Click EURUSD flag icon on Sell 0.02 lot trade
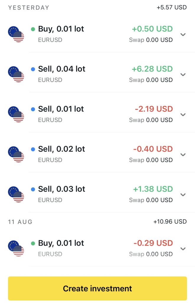Screen dimensions: 195x303 pyautogui.click(x=16, y=154)
